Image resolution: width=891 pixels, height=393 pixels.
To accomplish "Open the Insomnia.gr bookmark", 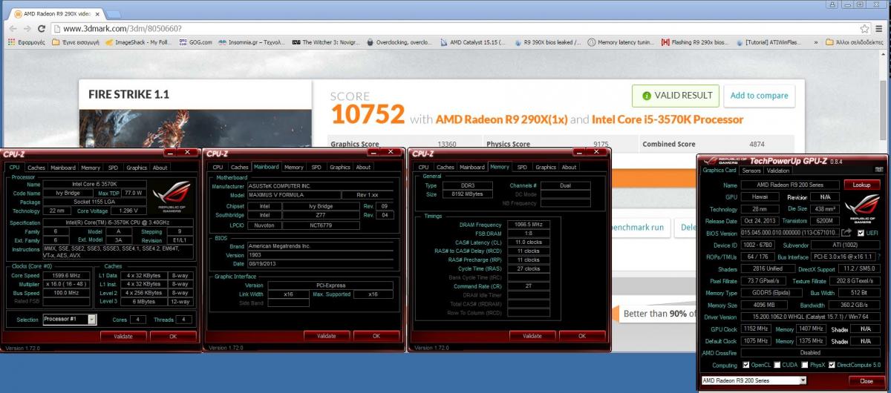I will pos(252,42).
